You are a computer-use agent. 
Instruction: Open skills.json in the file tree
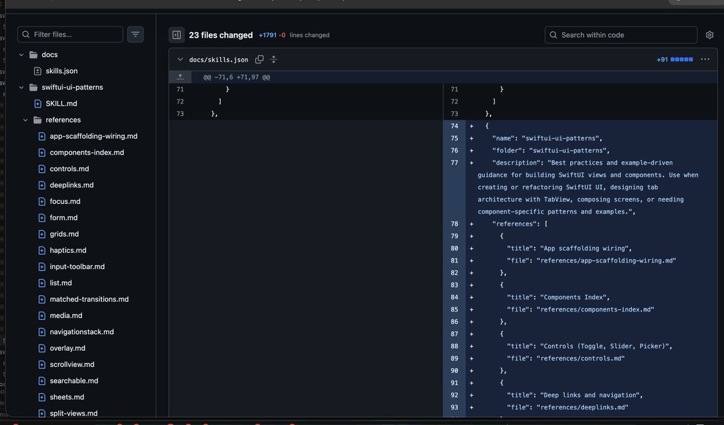(62, 71)
